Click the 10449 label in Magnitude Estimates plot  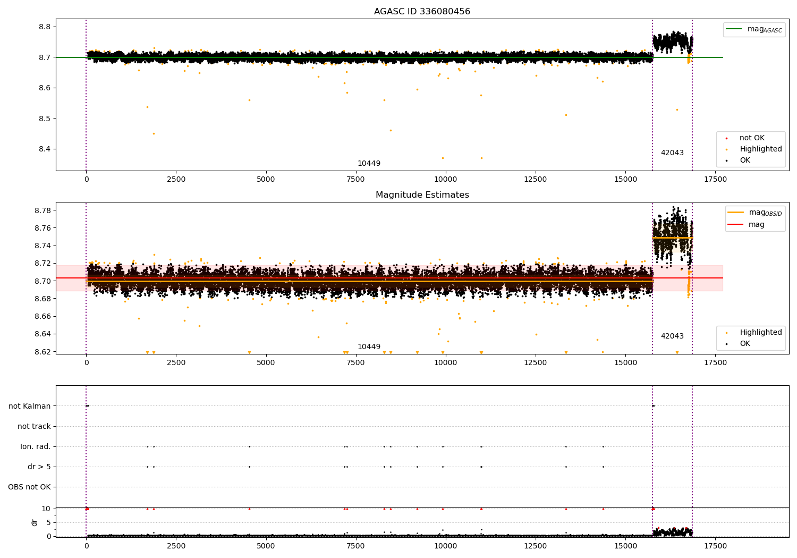tap(369, 347)
